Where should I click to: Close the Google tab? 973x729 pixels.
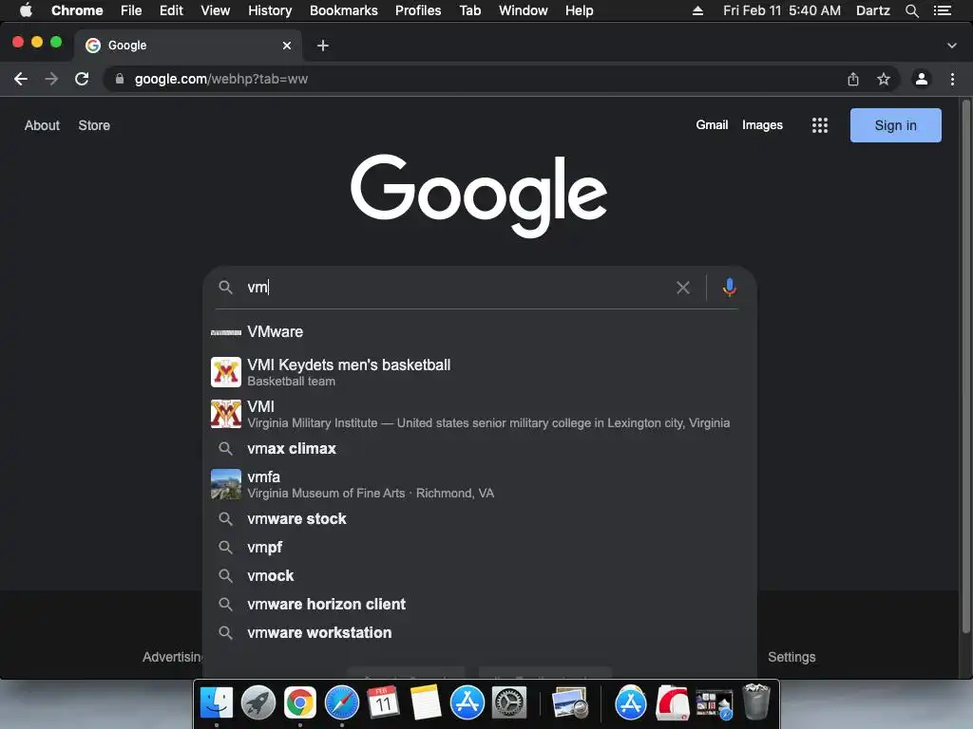(x=287, y=46)
